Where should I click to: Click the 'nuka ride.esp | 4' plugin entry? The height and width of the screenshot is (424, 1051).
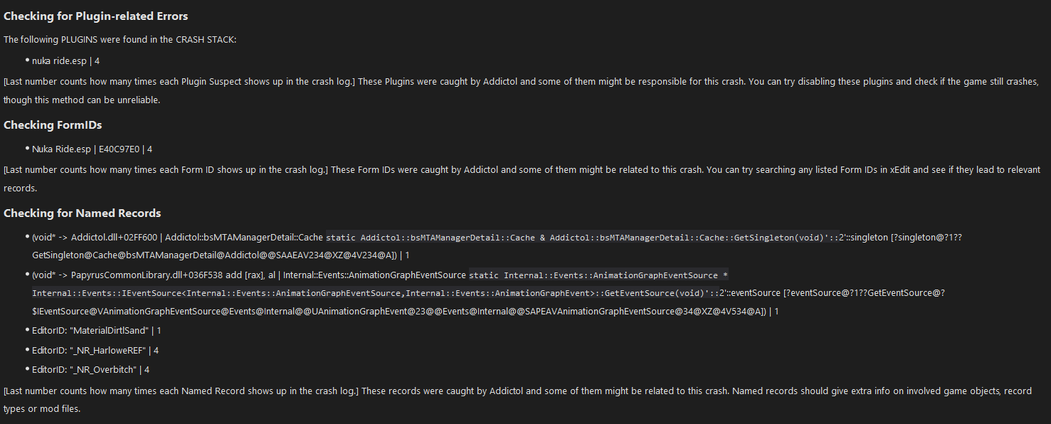tap(65, 60)
